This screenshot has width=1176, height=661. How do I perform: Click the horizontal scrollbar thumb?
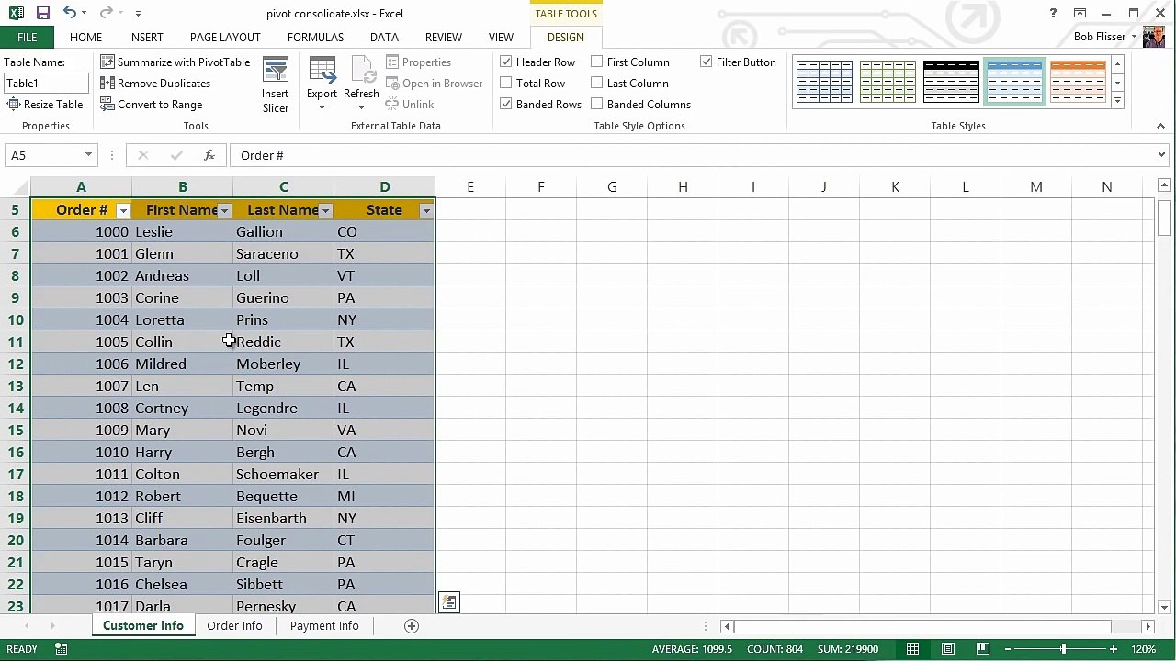tap(923, 626)
